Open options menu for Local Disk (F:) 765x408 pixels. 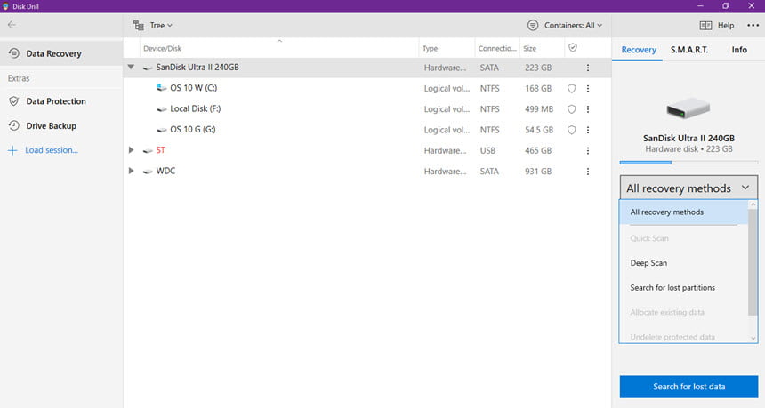[x=588, y=109]
